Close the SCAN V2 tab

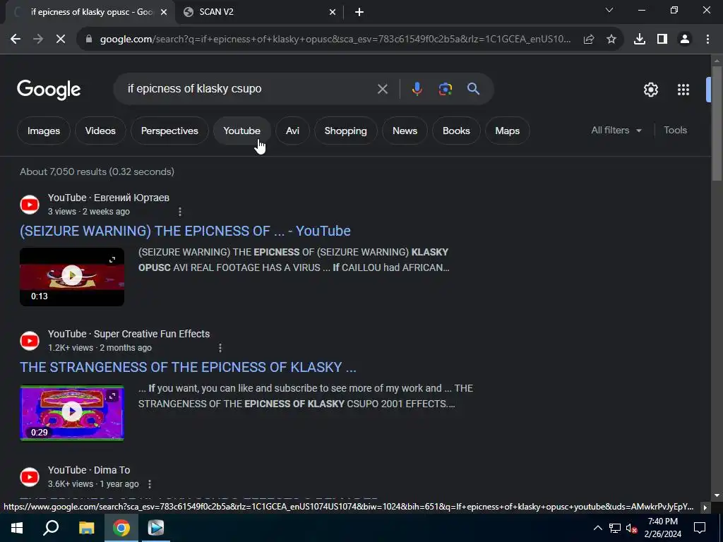pyautogui.click(x=333, y=13)
